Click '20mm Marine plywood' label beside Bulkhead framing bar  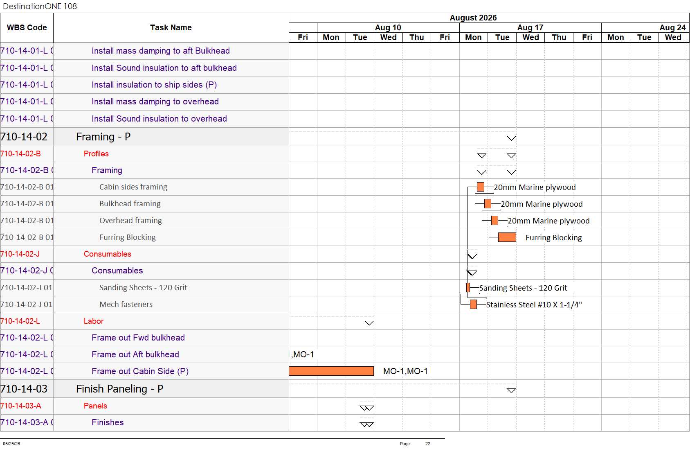click(x=542, y=204)
